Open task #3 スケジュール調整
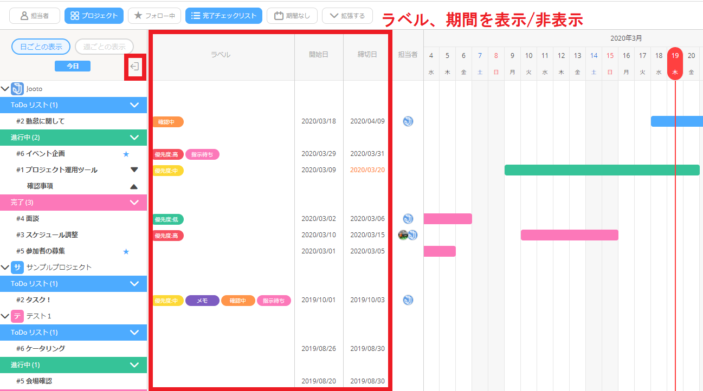The image size is (703, 391). click(47, 235)
